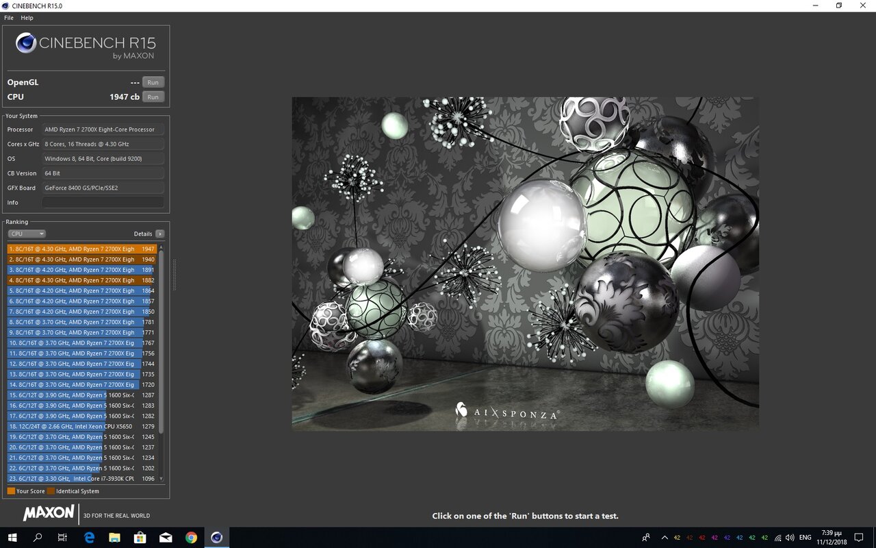Click the ranking scrollbar down arrow
This screenshot has width=876, height=548.
(x=162, y=479)
